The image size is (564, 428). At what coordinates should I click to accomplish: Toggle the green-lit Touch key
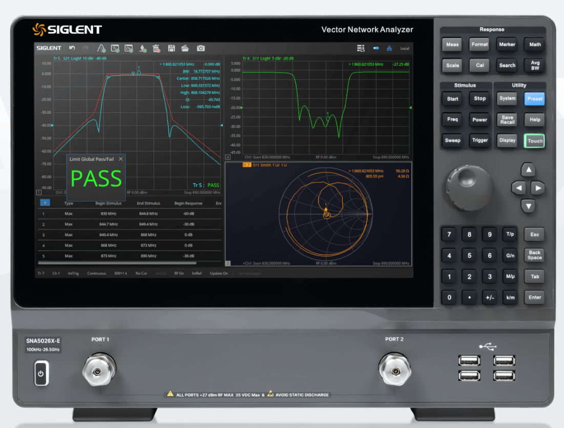pos(535,141)
